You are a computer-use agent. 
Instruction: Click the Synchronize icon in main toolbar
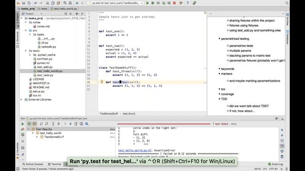point(29,3)
